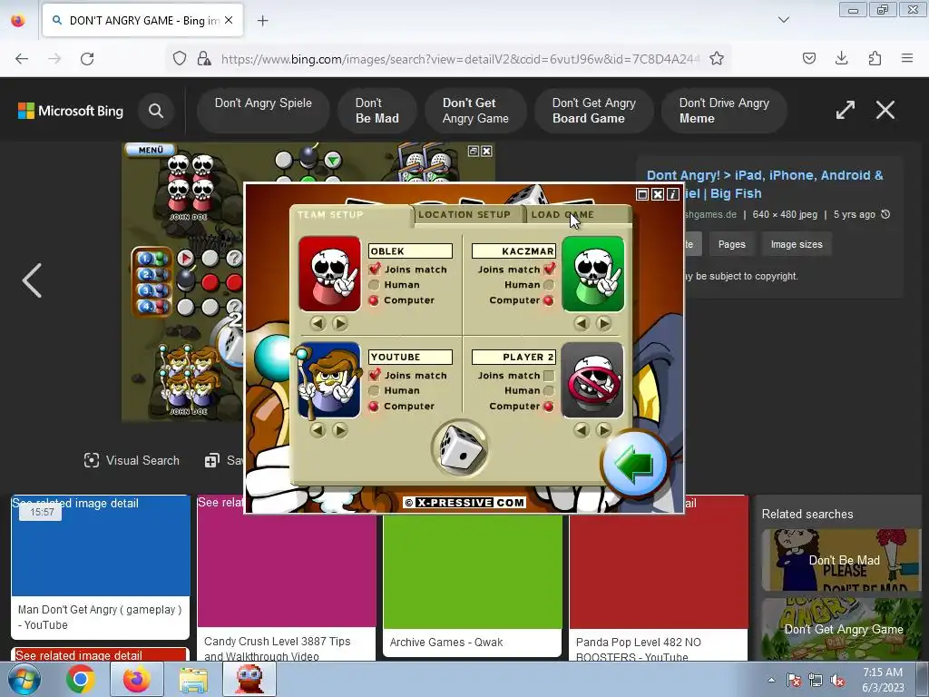
Task: Select next avatar for OBLEK player
Action: [x=340, y=324]
